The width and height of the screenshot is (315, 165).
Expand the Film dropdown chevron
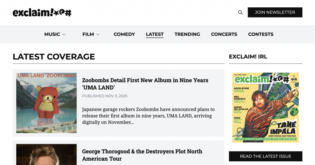(98, 34)
